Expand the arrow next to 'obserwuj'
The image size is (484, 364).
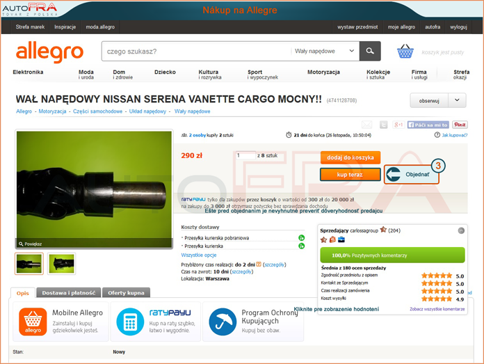457,100
